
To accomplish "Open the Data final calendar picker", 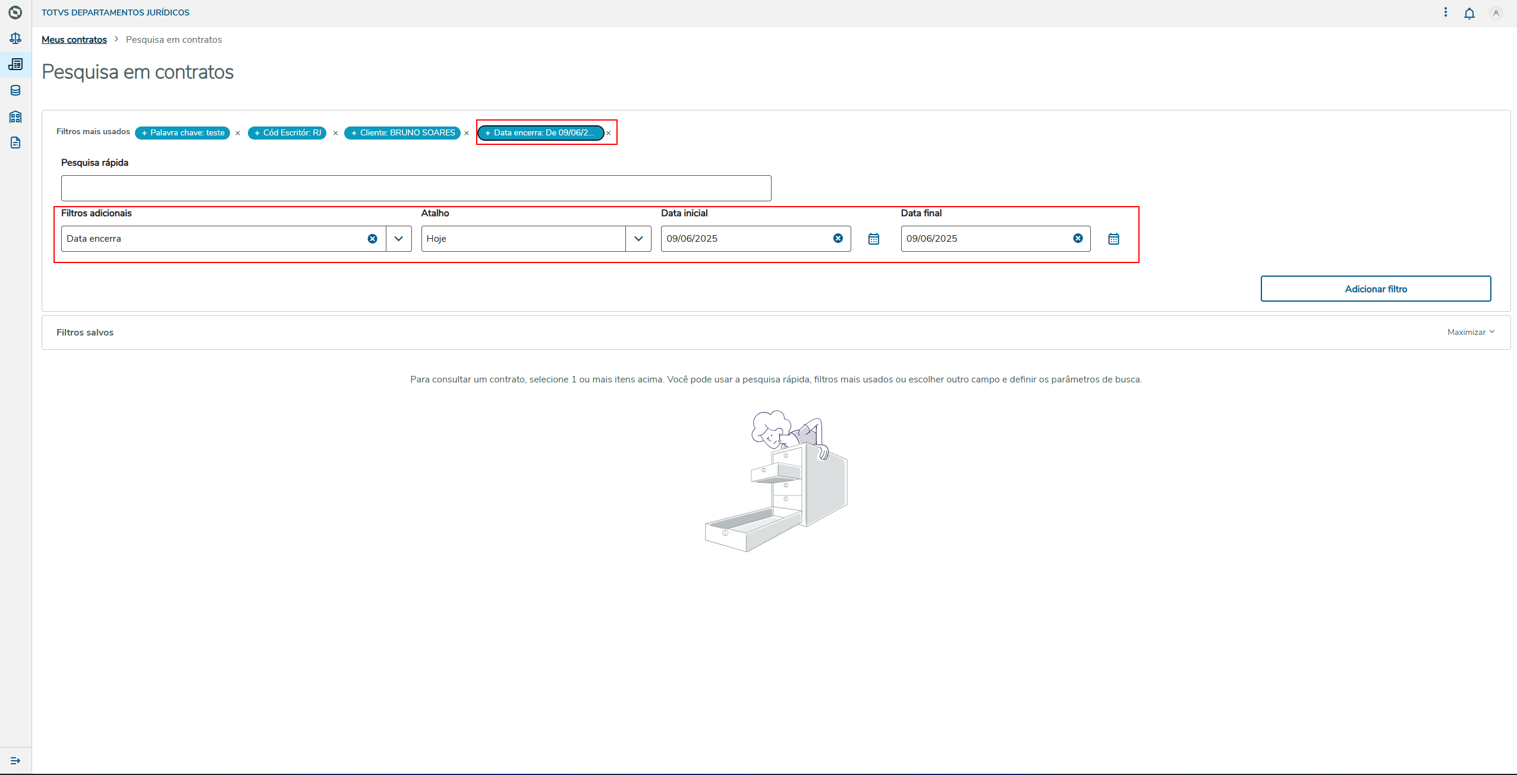I will (1113, 239).
